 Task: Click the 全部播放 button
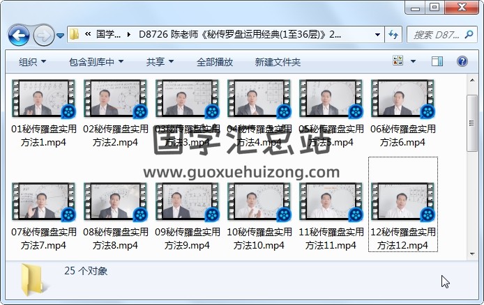[x=214, y=62]
